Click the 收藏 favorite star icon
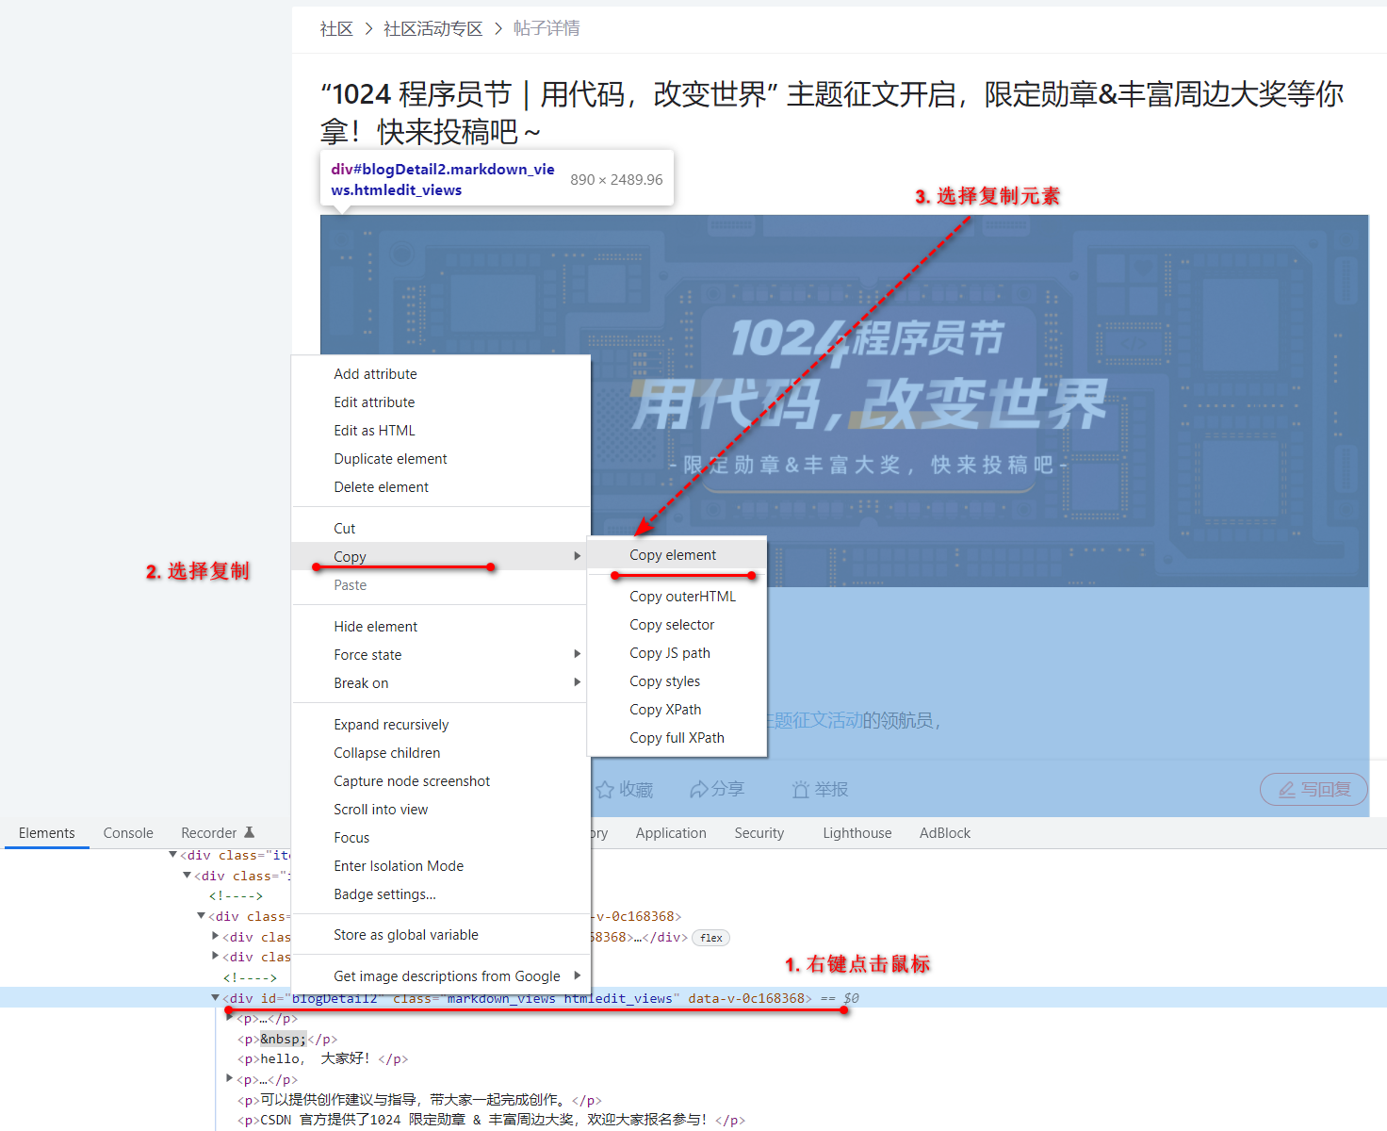This screenshot has height=1131, width=1387. [606, 790]
